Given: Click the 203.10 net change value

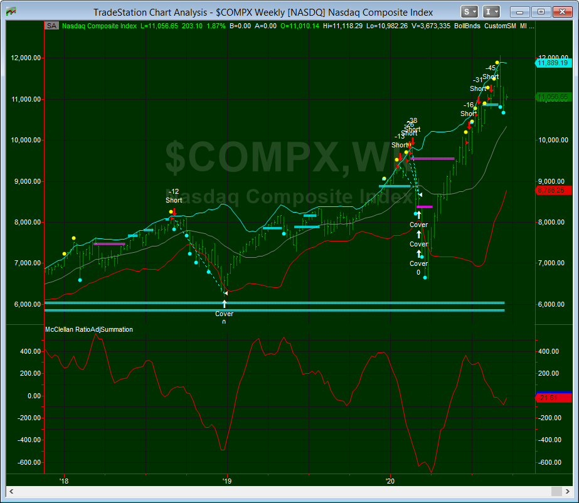Looking at the screenshot, I should click(x=192, y=26).
